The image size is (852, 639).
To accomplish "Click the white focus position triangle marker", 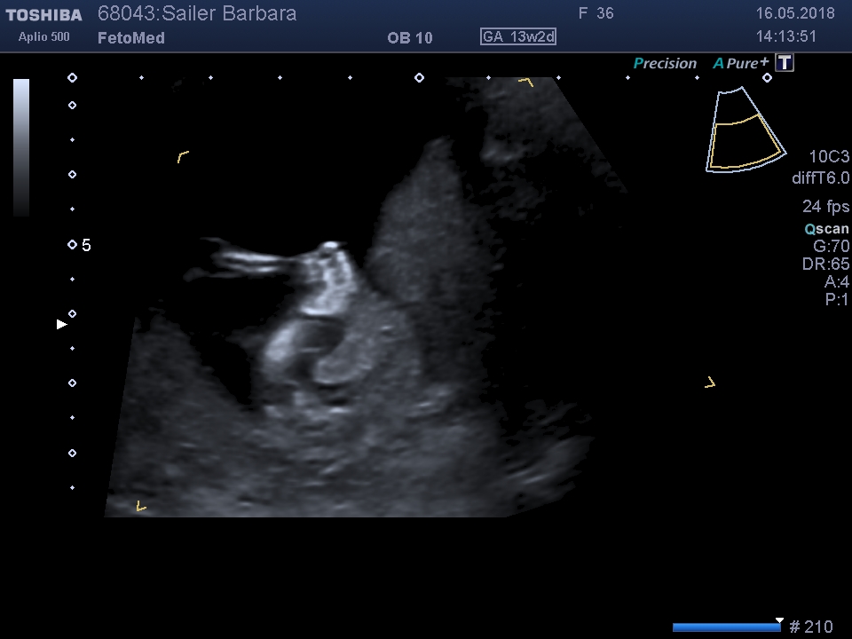I will 61,325.
